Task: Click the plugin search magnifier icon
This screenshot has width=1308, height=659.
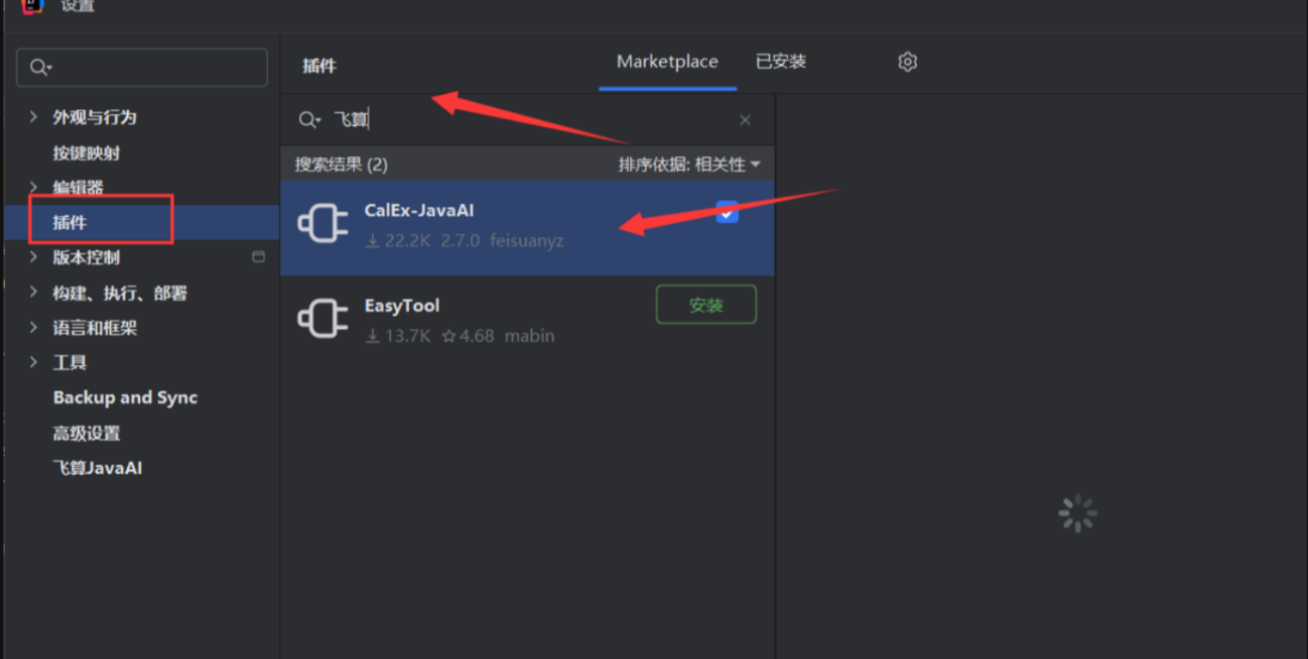Action: 308,120
